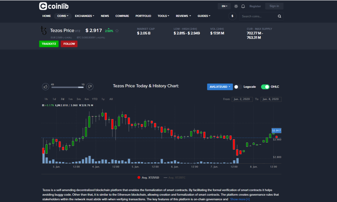Screen dimensions: 337x202
Task: Select the YTD chart range
Action: pos(95,99)
